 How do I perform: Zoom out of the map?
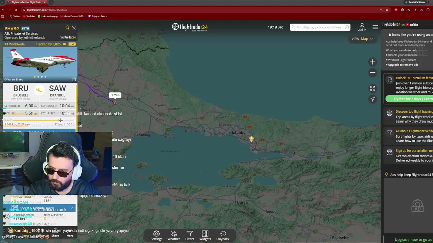click(372, 73)
